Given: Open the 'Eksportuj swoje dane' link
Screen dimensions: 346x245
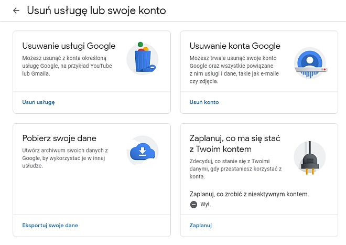Looking at the screenshot, I should point(50,225).
